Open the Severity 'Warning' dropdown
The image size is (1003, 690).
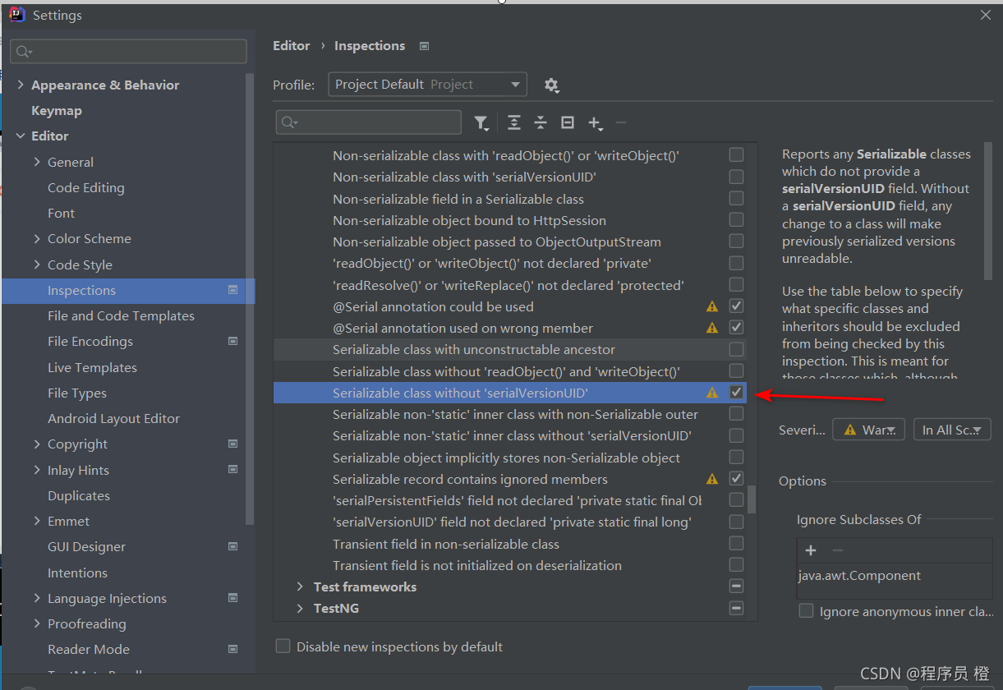pyautogui.click(x=868, y=430)
